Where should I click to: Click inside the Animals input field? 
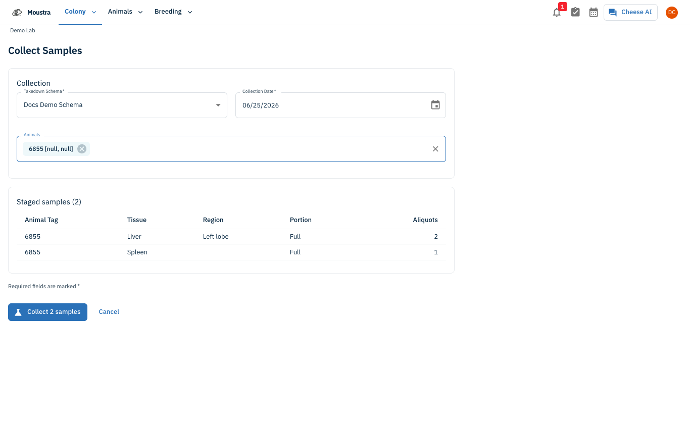pos(231,149)
